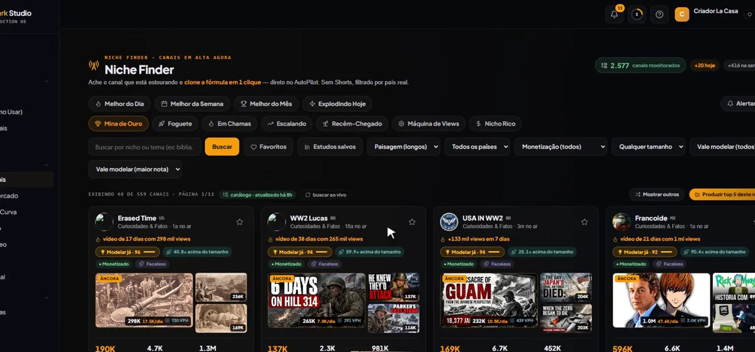Toggle the Em Chamas chip
The height and width of the screenshot is (352, 755).
229,124
